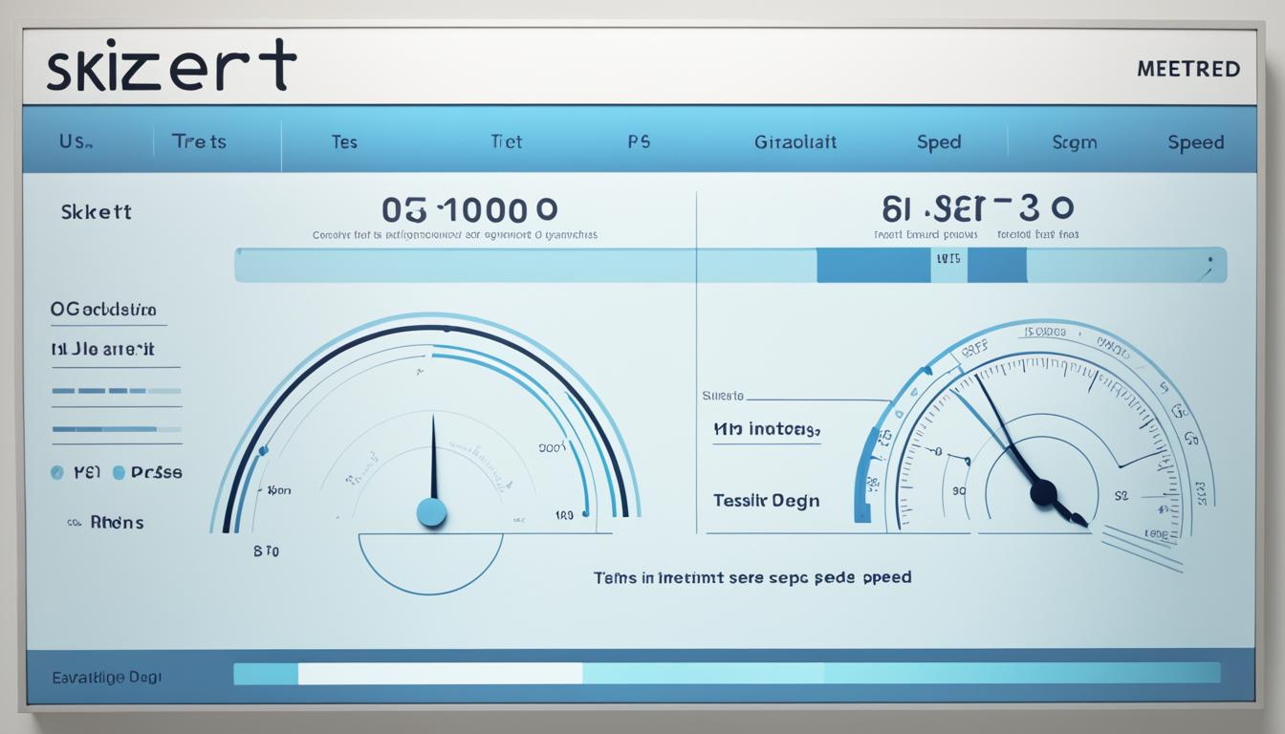Image resolution: width=1285 pixels, height=734 pixels.
Task: Adjust the solid sidebar slider above the radio options
Action: 116,429
